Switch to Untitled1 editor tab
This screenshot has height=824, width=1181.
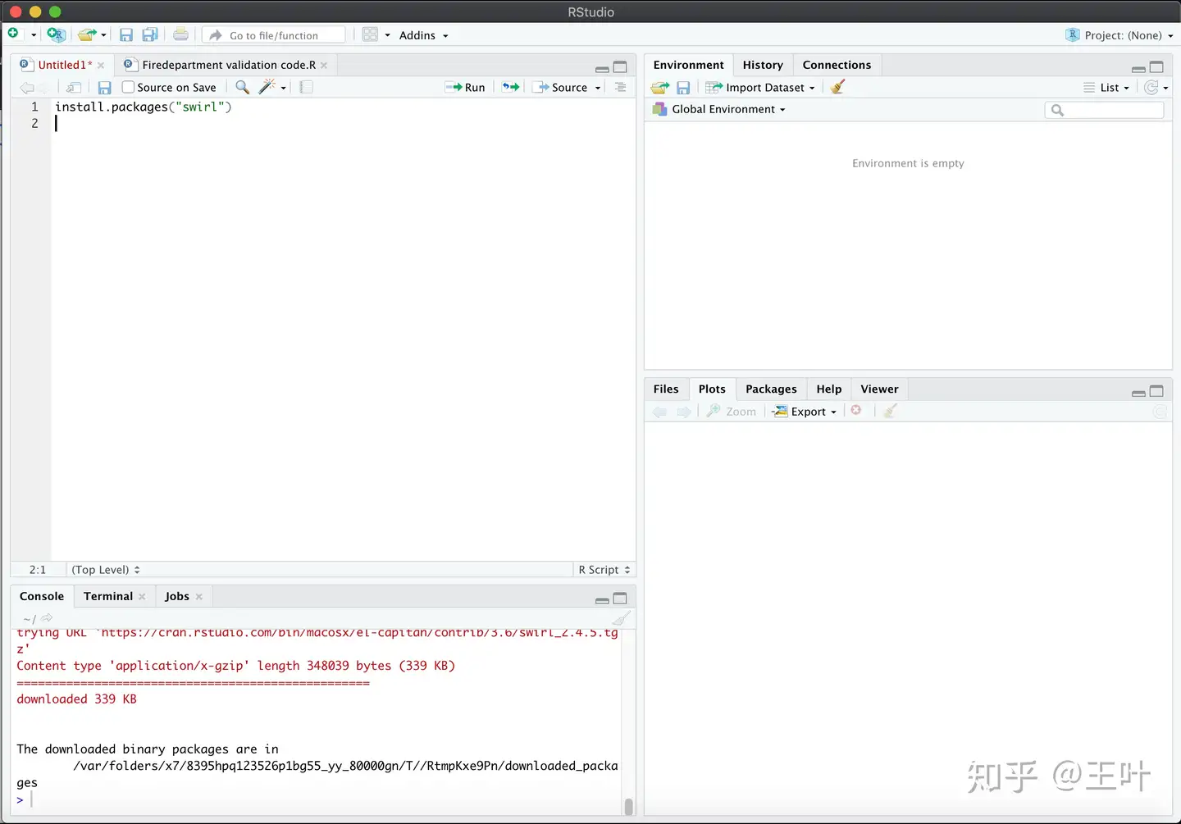click(64, 65)
